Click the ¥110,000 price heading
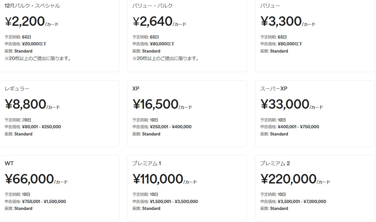The height and width of the screenshot is (222, 376). coord(158,179)
